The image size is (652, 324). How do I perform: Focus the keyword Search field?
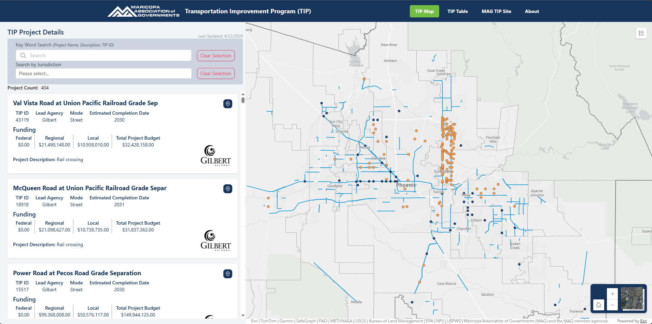tap(103, 56)
